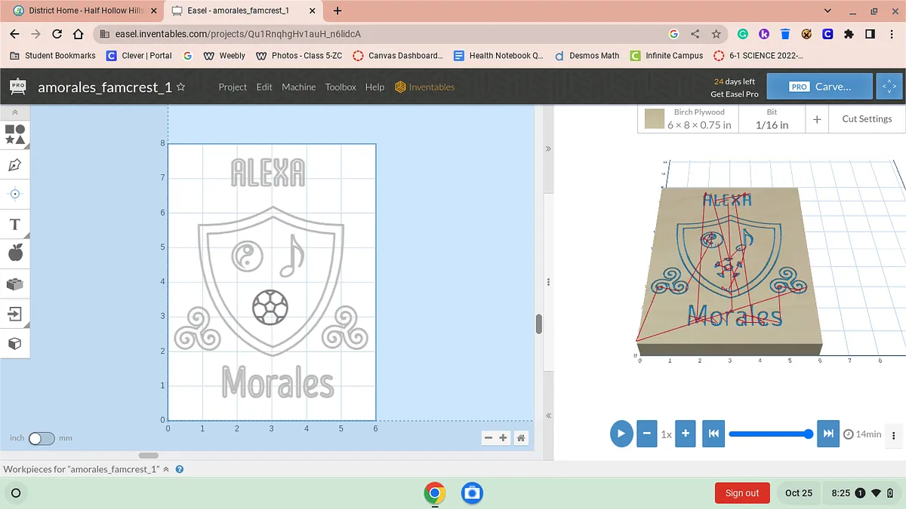906x509 pixels.
Task: Click the Birch Plywood material swatch
Action: coord(655,119)
